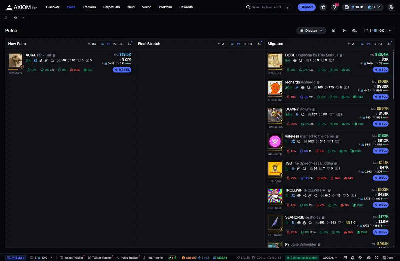The height and width of the screenshot is (261, 400).
Task: Open the user account profile icon
Action: [x=391, y=7]
